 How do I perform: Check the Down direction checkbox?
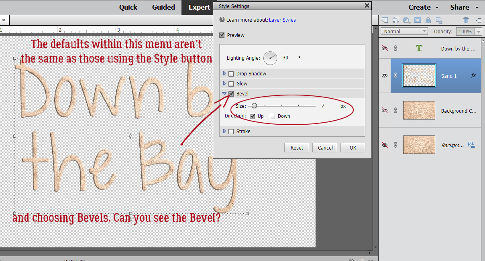pyautogui.click(x=272, y=116)
